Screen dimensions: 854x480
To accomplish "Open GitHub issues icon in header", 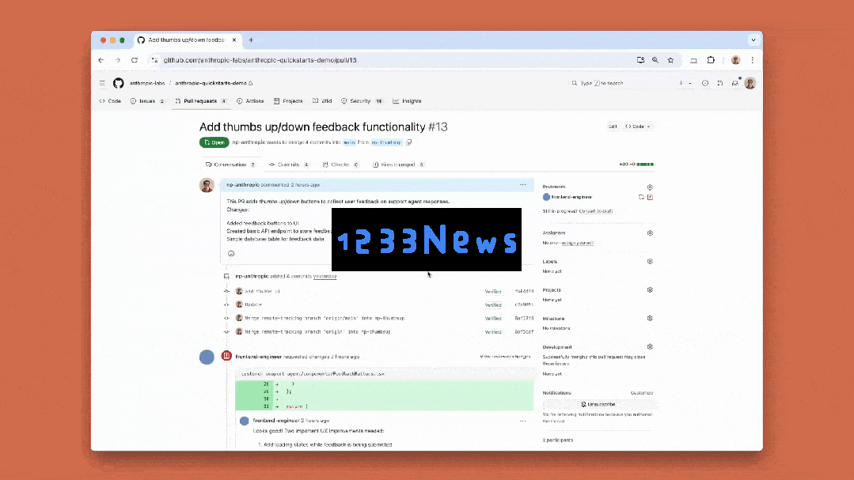I will tap(705, 83).
